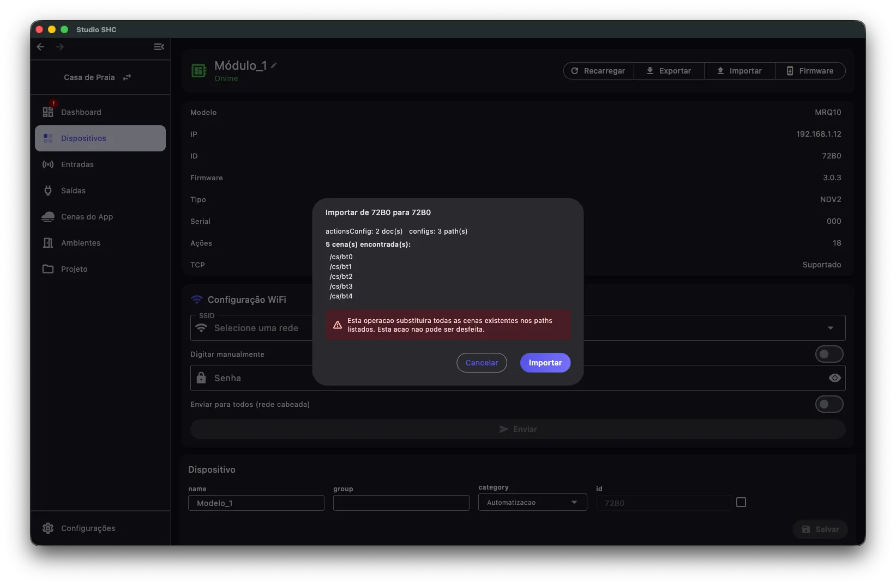Go back with the left arrow icon
The height and width of the screenshot is (586, 896).
(x=40, y=47)
